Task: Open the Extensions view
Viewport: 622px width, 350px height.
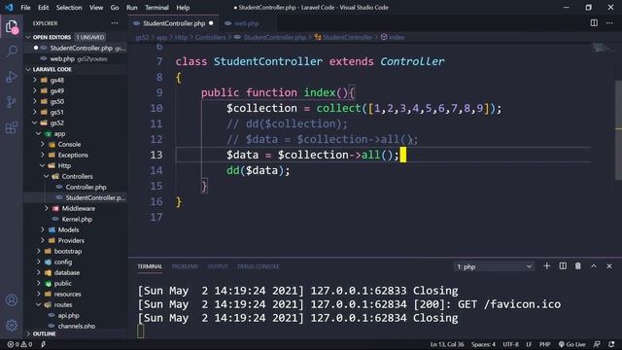Action: click(12, 127)
